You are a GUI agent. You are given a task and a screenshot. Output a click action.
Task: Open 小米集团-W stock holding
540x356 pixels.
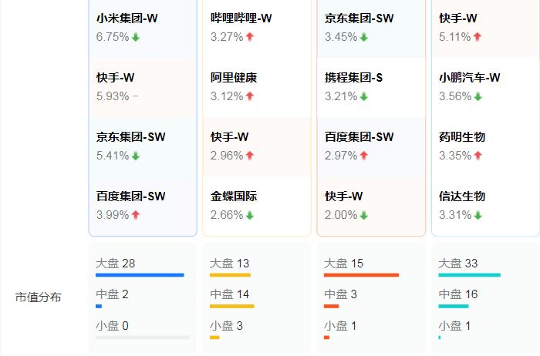point(127,18)
